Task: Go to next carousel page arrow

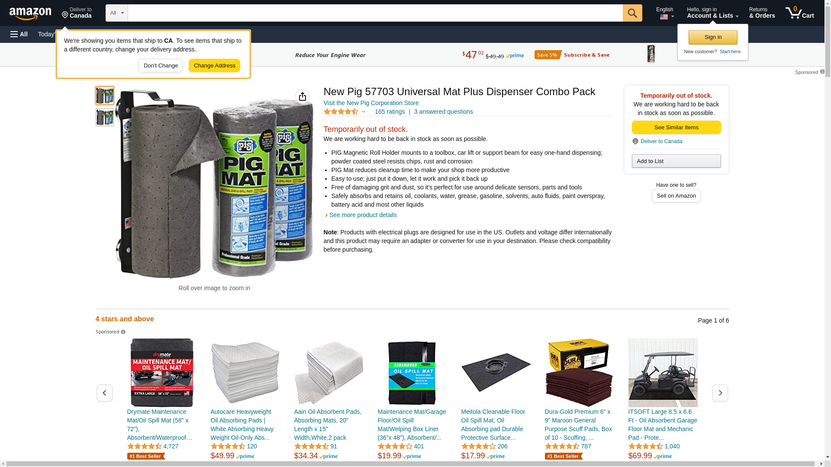Action: (720, 393)
